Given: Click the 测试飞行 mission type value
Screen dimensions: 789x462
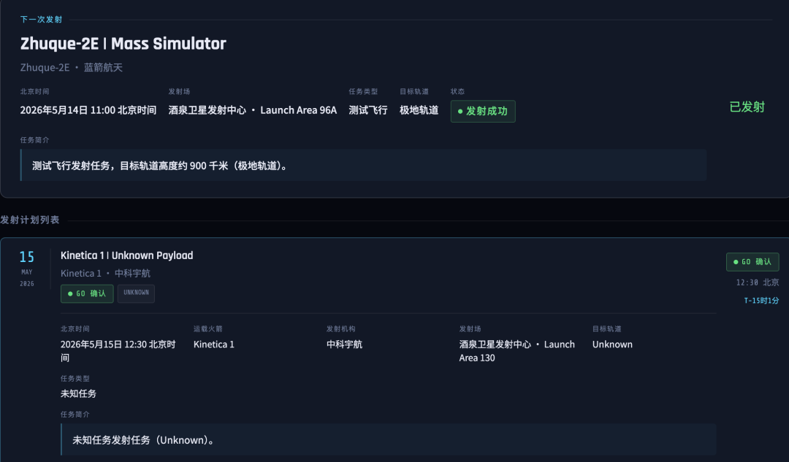Looking at the screenshot, I should [367, 110].
